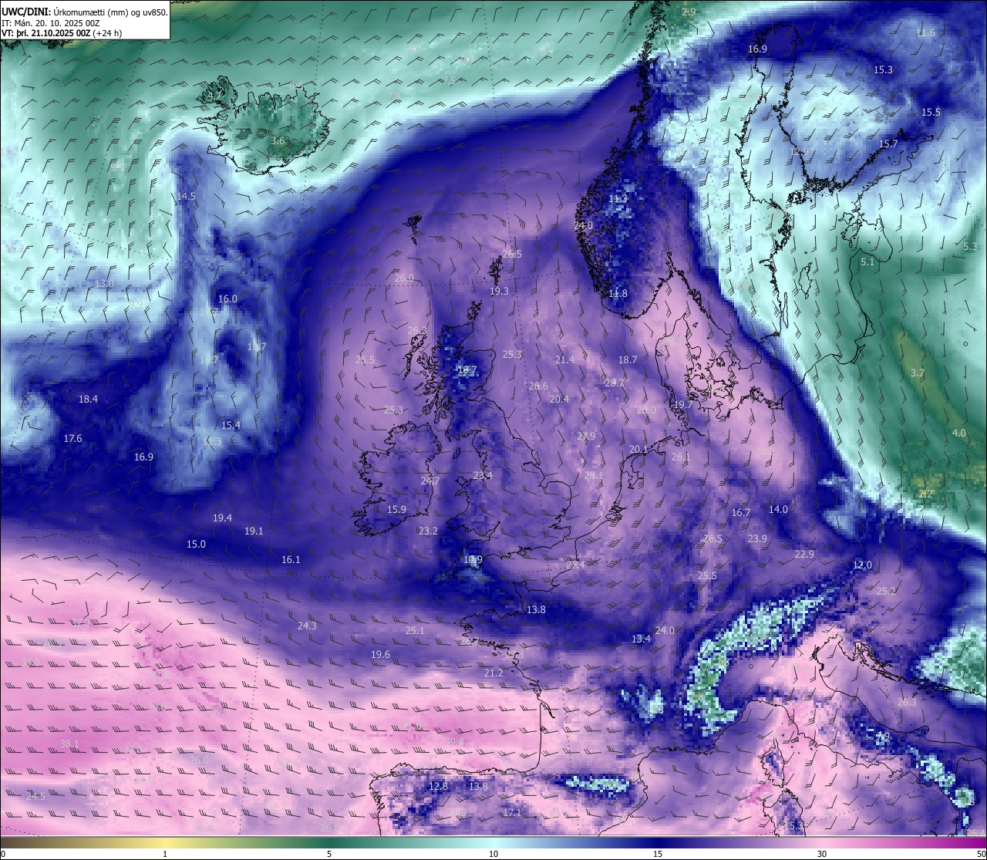
Task: Click the map value 3.7
Action: (x=918, y=373)
